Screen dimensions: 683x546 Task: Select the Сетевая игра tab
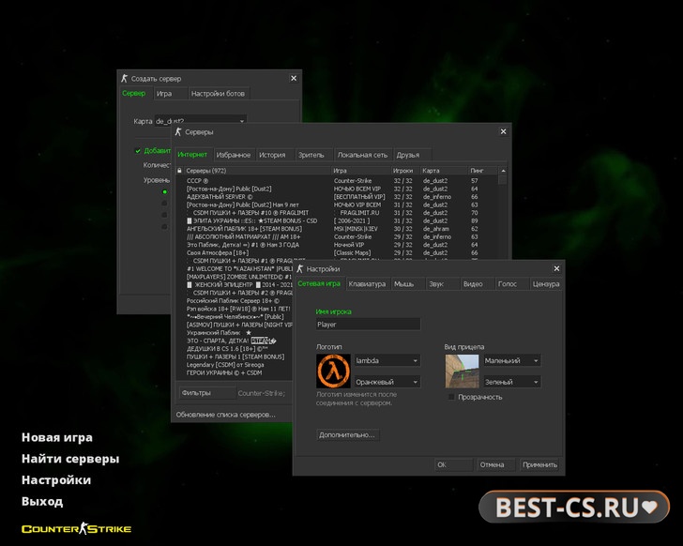click(x=319, y=283)
